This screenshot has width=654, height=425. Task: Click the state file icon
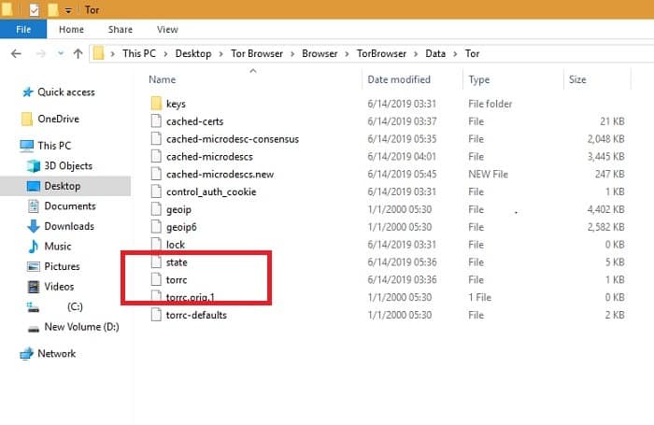156,262
